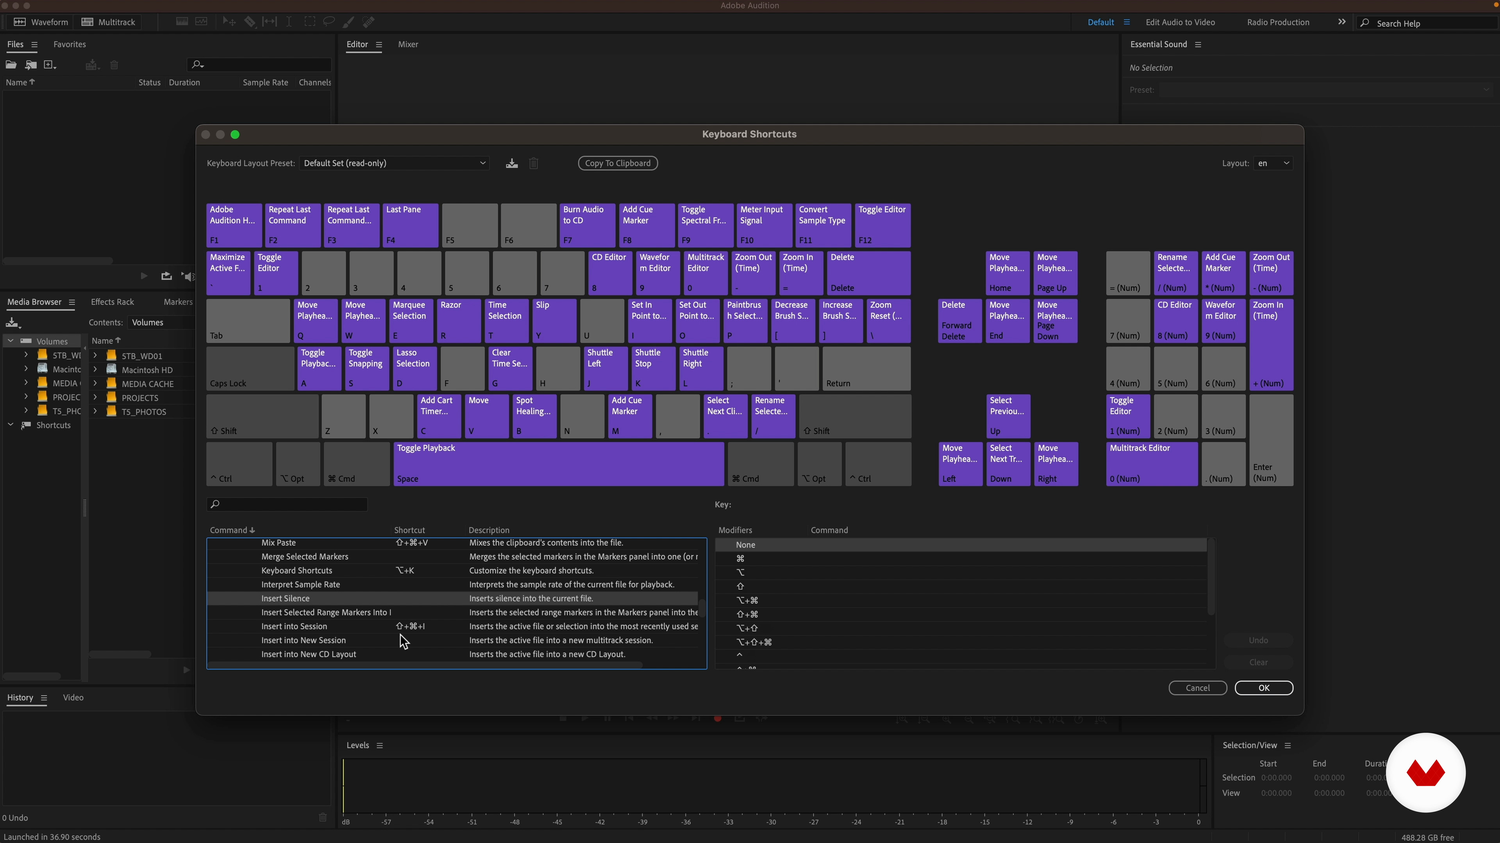Image resolution: width=1500 pixels, height=843 pixels.
Task: Click OK in Keyboard Shortcuts dialog
Action: pos(1264,688)
